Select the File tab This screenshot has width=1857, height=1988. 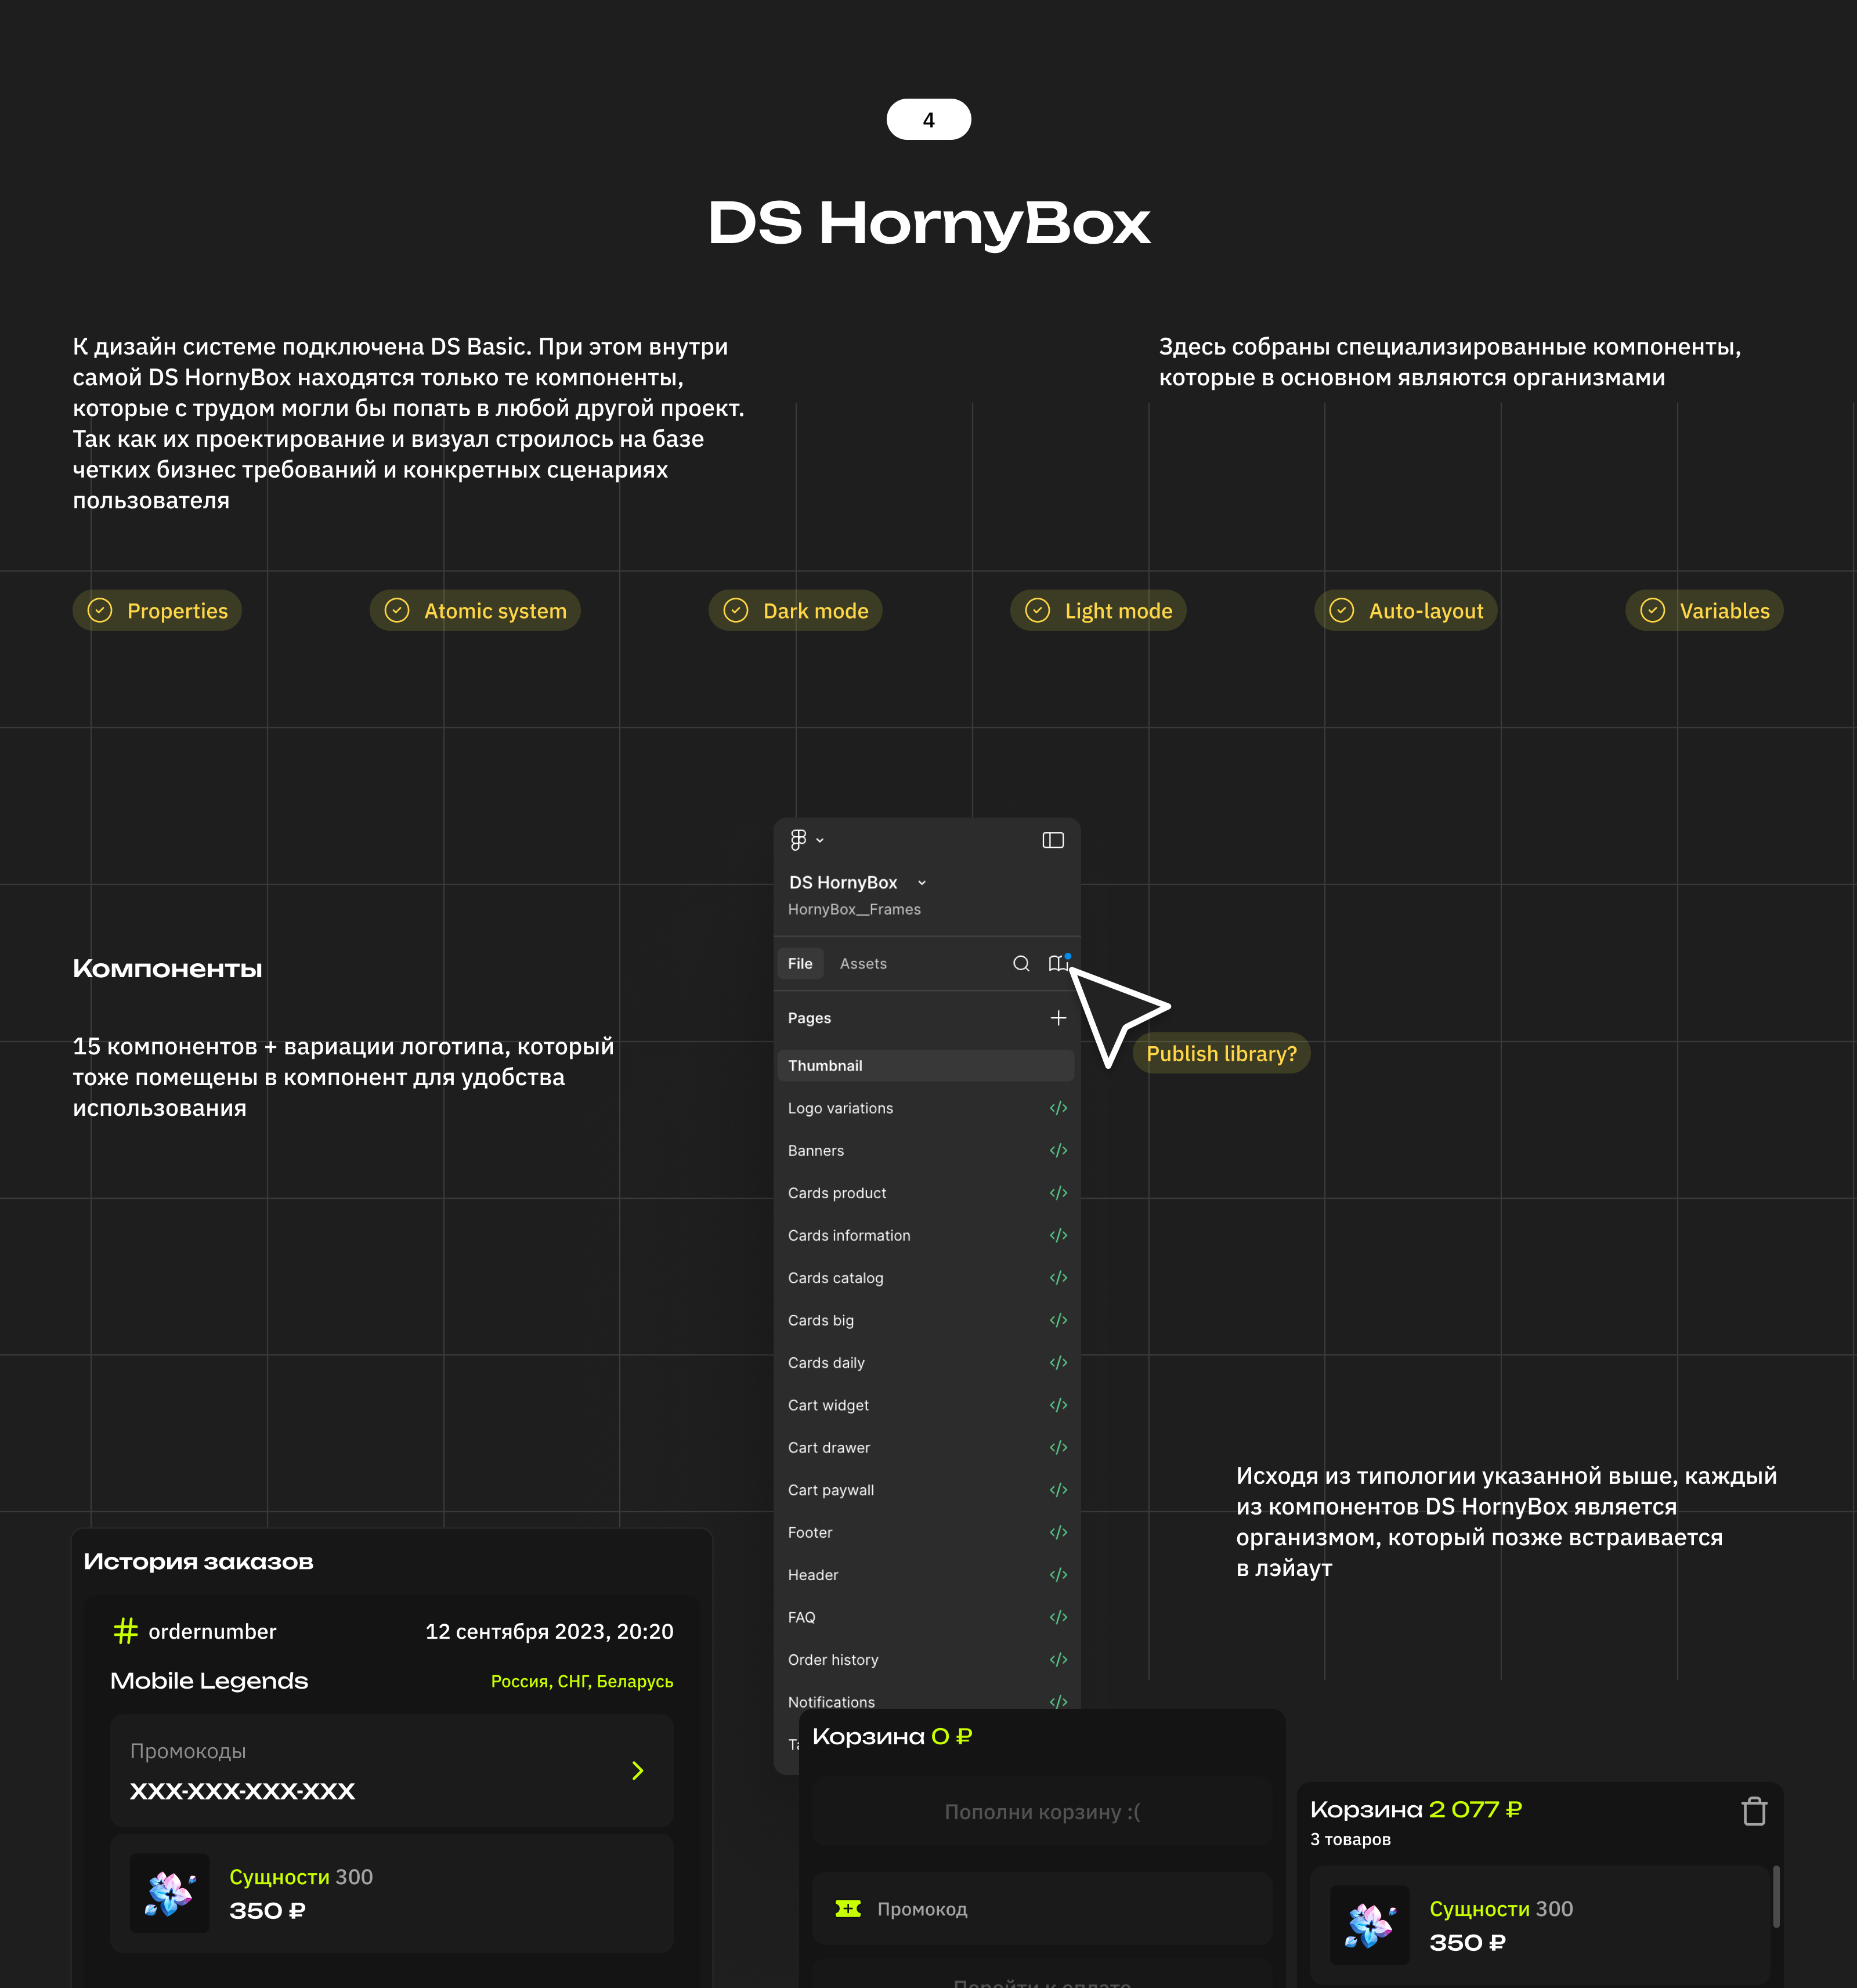coord(800,963)
